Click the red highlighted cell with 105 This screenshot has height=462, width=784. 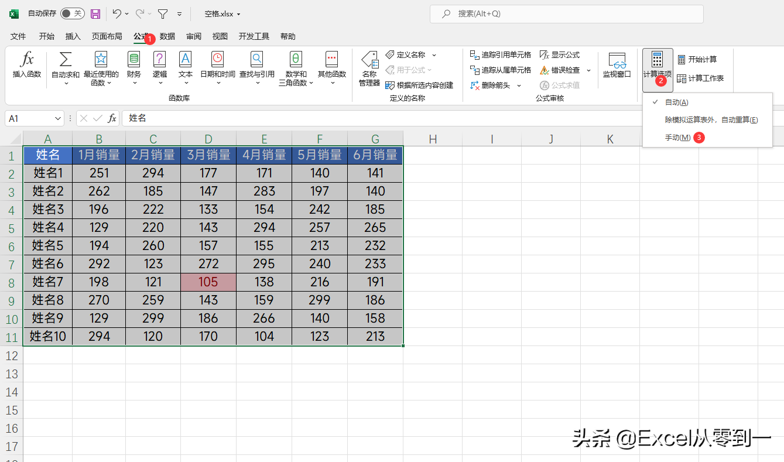208,282
